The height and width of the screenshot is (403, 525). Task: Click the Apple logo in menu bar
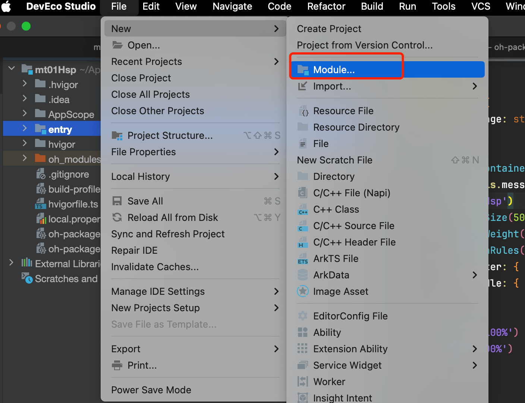click(6, 6)
